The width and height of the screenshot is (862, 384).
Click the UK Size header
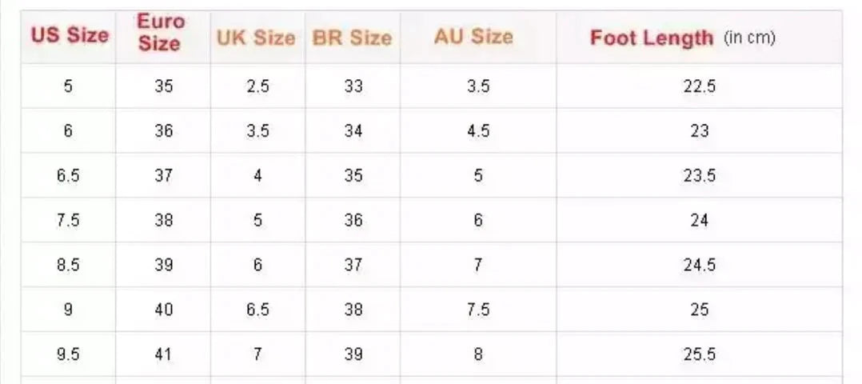click(x=256, y=38)
